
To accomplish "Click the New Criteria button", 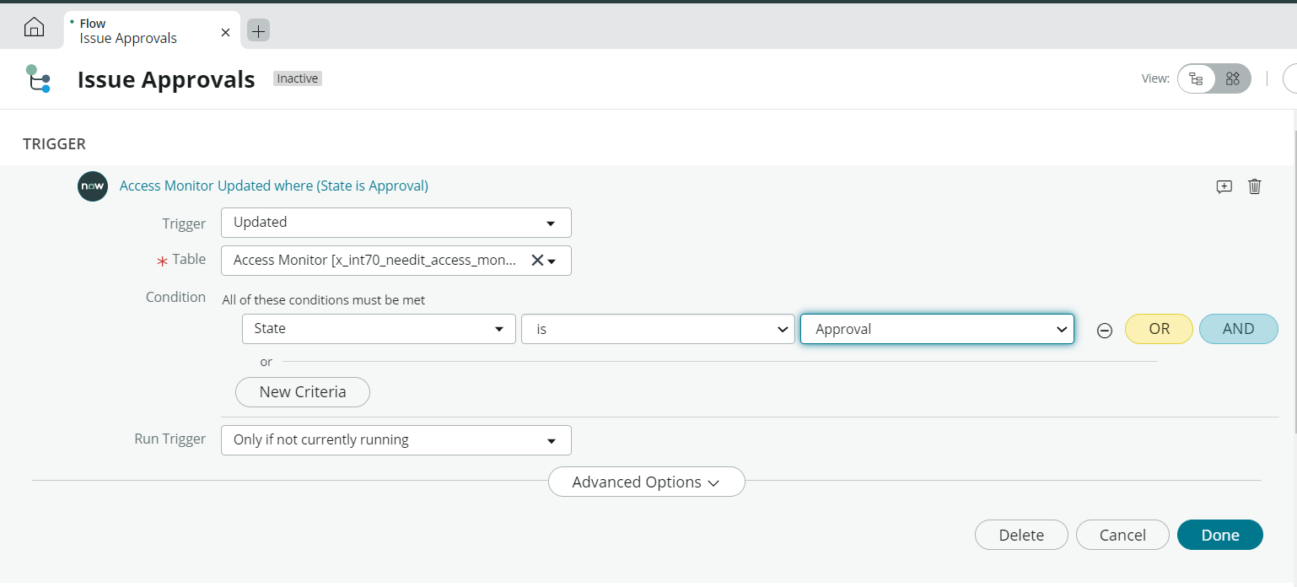I will (x=302, y=391).
